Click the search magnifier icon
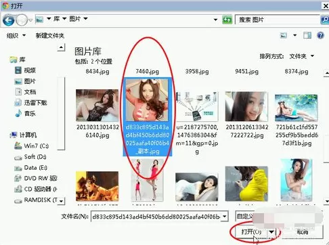 324,20
